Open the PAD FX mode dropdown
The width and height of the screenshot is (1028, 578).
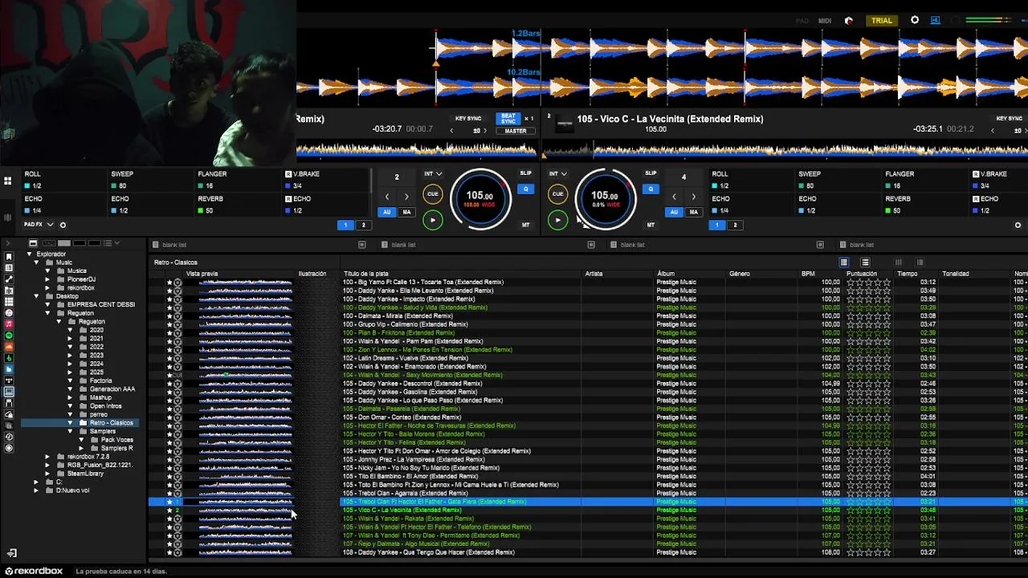(40, 225)
